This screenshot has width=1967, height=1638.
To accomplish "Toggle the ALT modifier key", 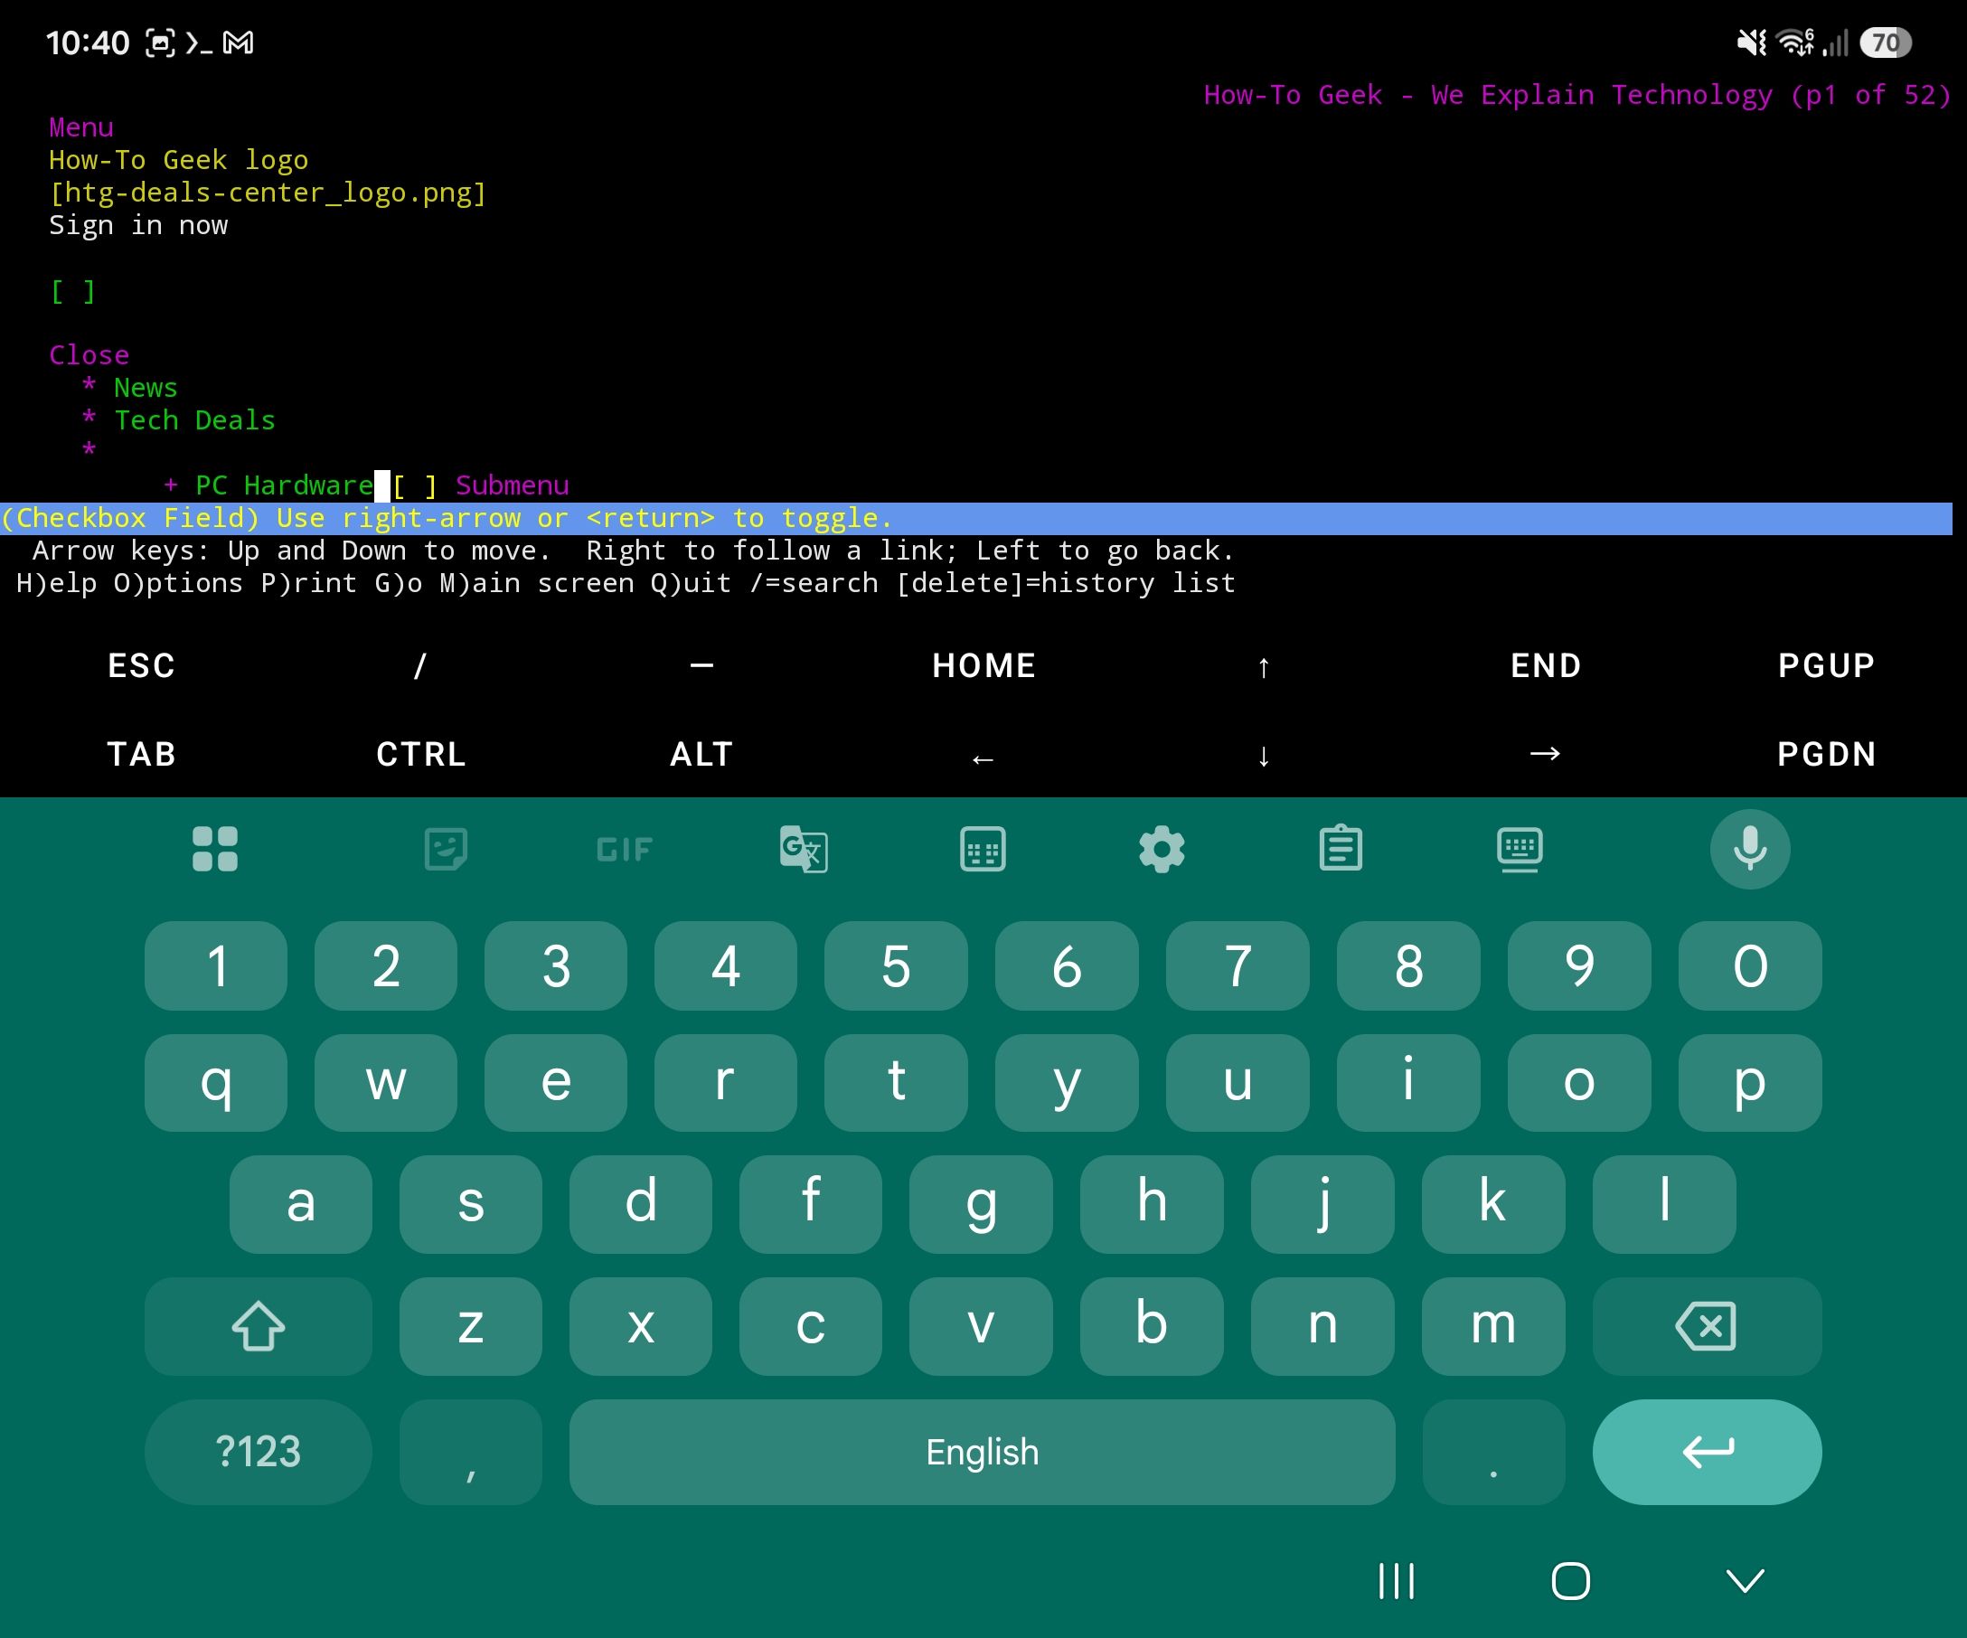I will [701, 755].
